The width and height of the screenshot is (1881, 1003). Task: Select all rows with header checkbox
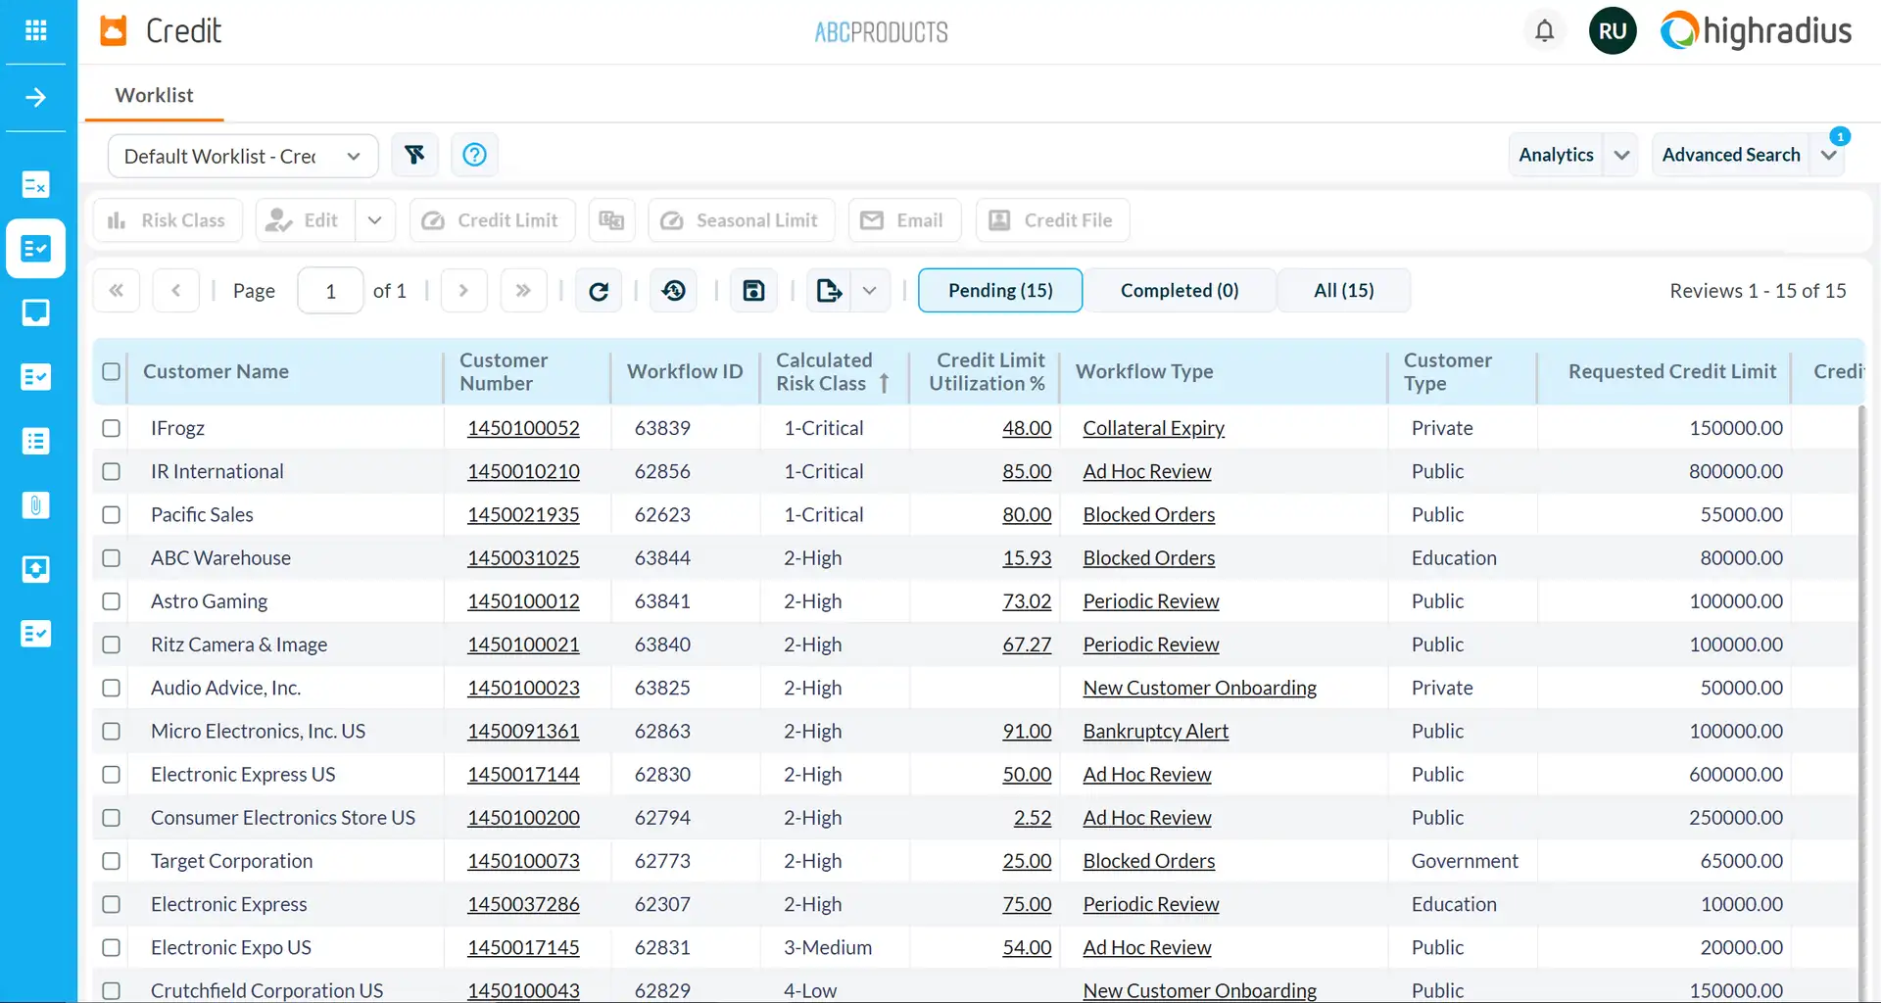click(x=112, y=371)
